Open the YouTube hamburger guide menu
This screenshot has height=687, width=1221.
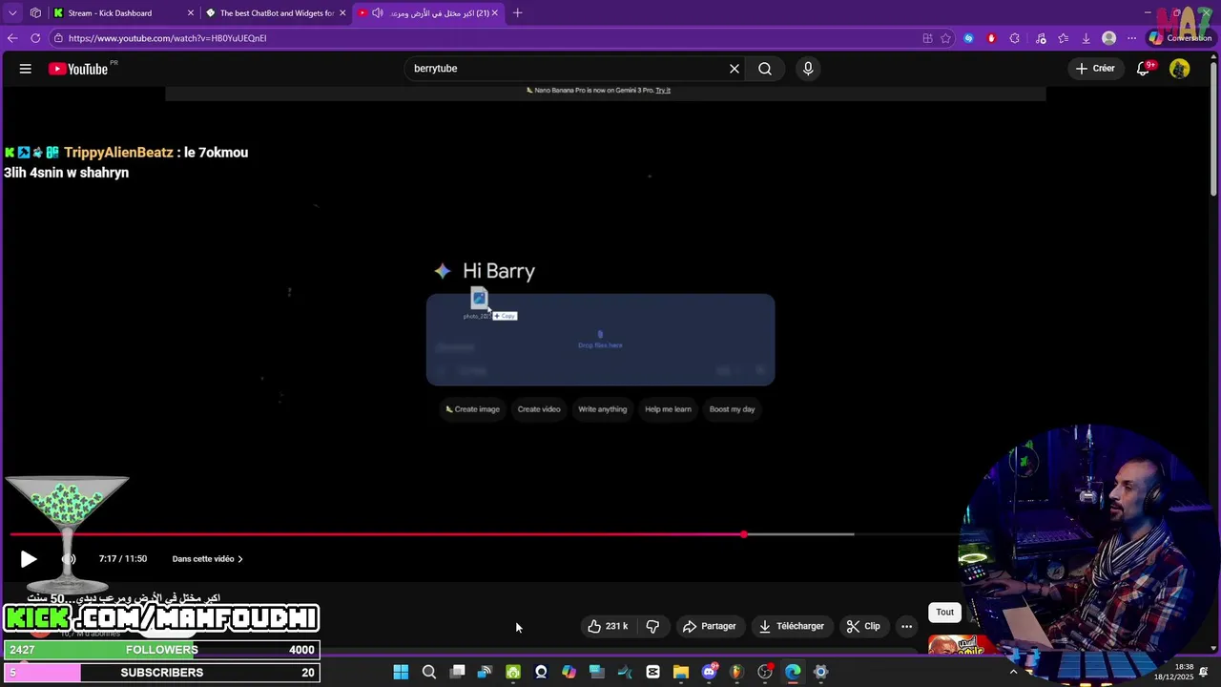26,69
